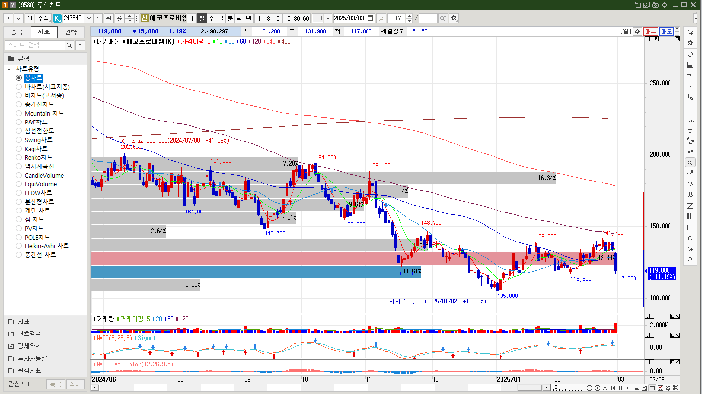The width and height of the screenshot is (702, 394).
Task: Jump to last bar with skip-forward button
Action: click(628, 388)
